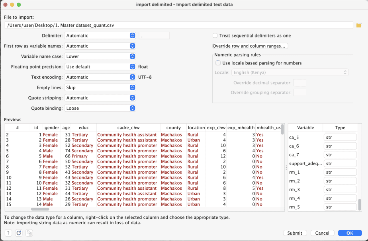Click the reset dialog refresh icon
The width and height of the screenshot is (368, 241).
point(18,233)
